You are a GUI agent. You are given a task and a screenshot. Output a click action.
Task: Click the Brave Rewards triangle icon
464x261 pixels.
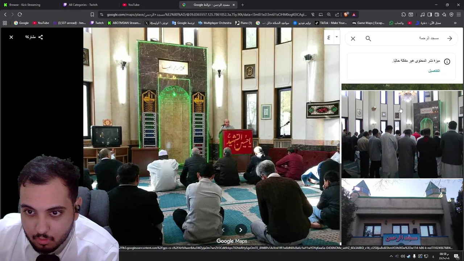coord(354,14)
